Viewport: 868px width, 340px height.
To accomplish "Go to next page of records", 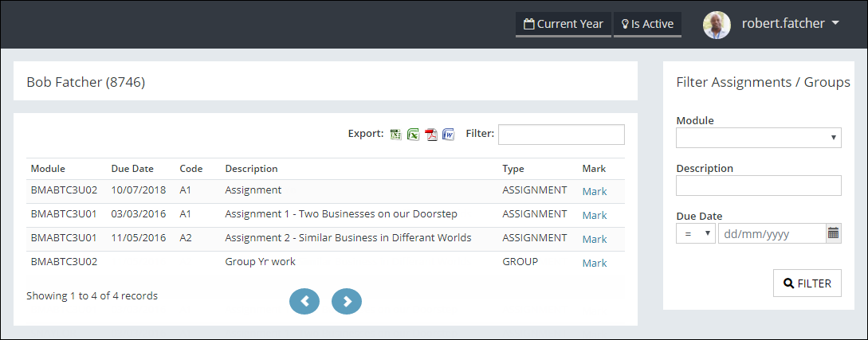I will (347, 301).
